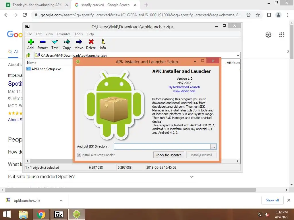Open Windows Start menu
294x220 pixels.
[7, 214]
